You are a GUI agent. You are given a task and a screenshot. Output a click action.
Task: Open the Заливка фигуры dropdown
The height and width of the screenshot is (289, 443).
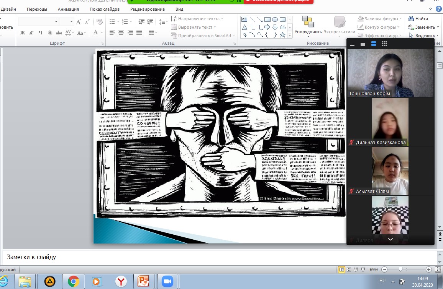point(380,19)
